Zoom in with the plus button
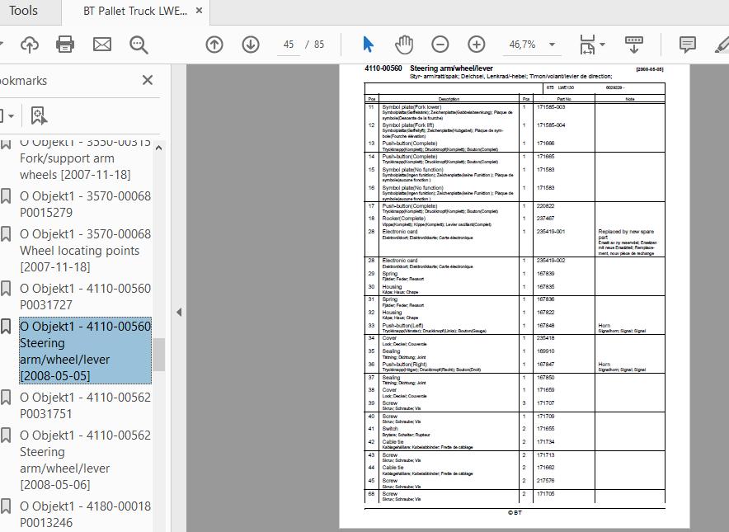729x532 pixels. [477, 45]
